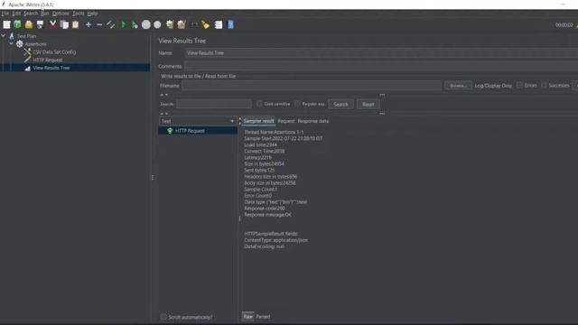Click the Copy icon in toolbar
The width and height of the screenshot is (578, 325).
(64, 24)
